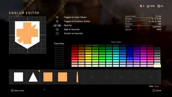Image resolution: width=172 pixels, height=97 pixels.
Task: Click the gold currency icon showing 0
Action: point(141,6)
